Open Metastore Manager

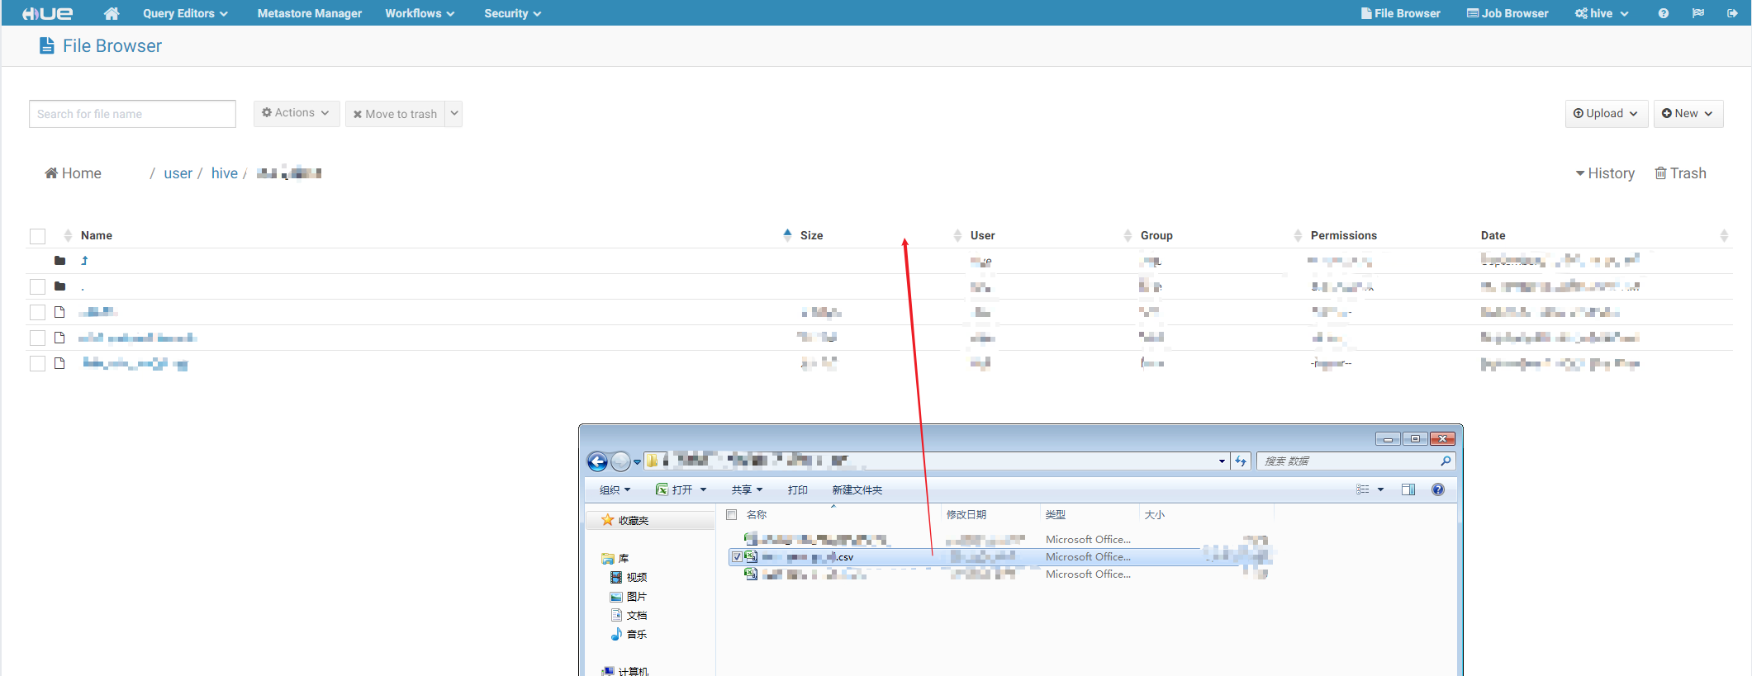(x=309, y=13)
